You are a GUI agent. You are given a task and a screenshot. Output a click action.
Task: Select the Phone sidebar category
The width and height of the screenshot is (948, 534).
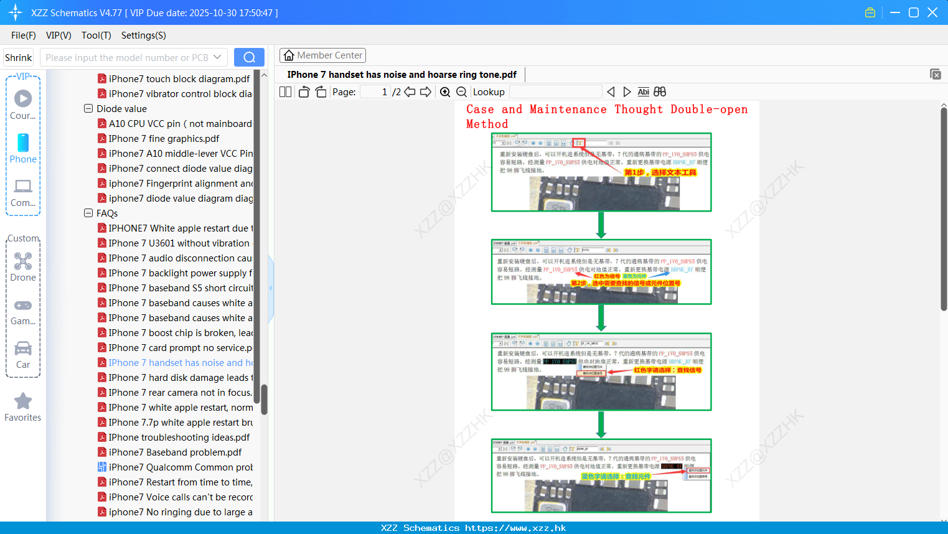(23, 148)
